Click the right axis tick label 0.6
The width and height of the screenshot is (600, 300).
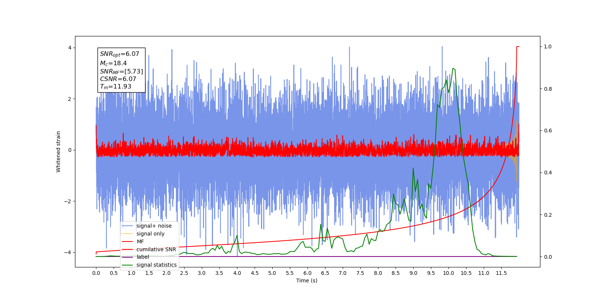pos(548,130)
